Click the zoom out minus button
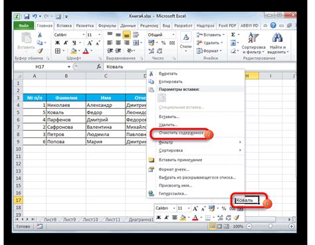The width and height of the screenshot is (315, 245). click(x=249, y=226)
